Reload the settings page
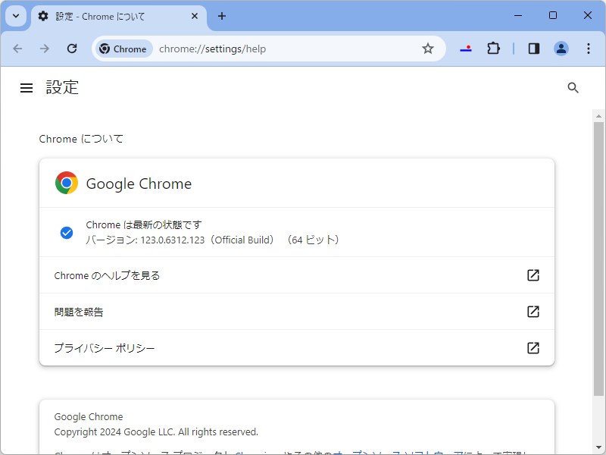This screenshot has width=606, height=455. pos(72,48)
